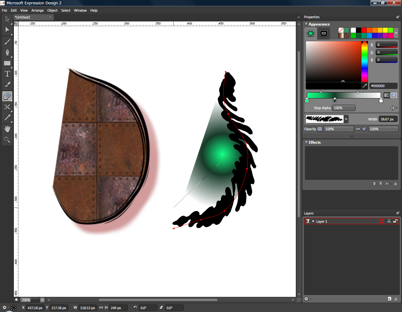
Task: Open the Object menu
Action: click(52, 10)
